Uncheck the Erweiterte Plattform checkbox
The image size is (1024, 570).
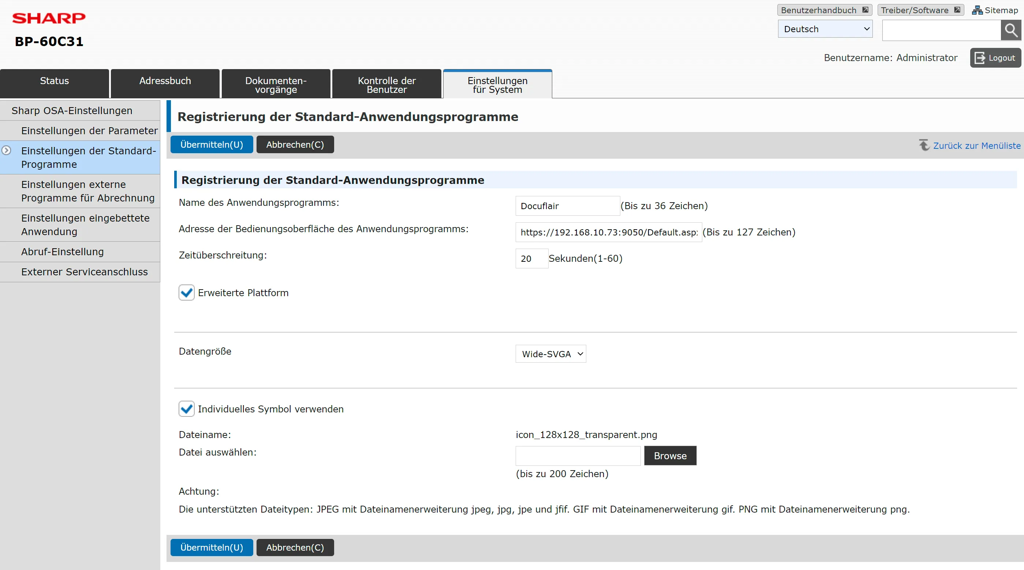186,293
